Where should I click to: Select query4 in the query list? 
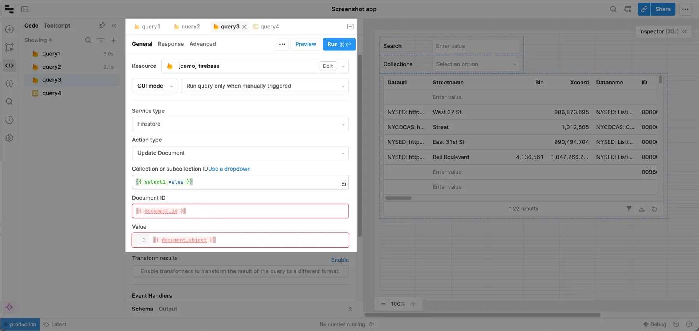click(72, 93)
